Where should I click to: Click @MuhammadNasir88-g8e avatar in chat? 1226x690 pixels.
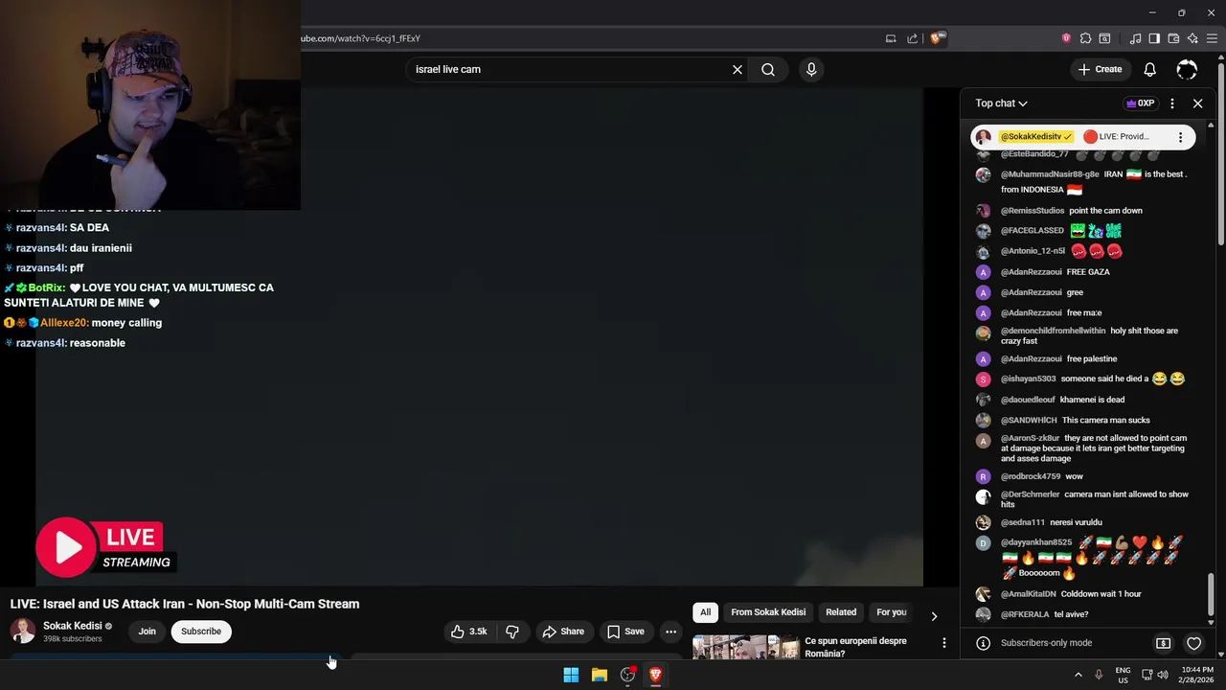click(983, 175)
